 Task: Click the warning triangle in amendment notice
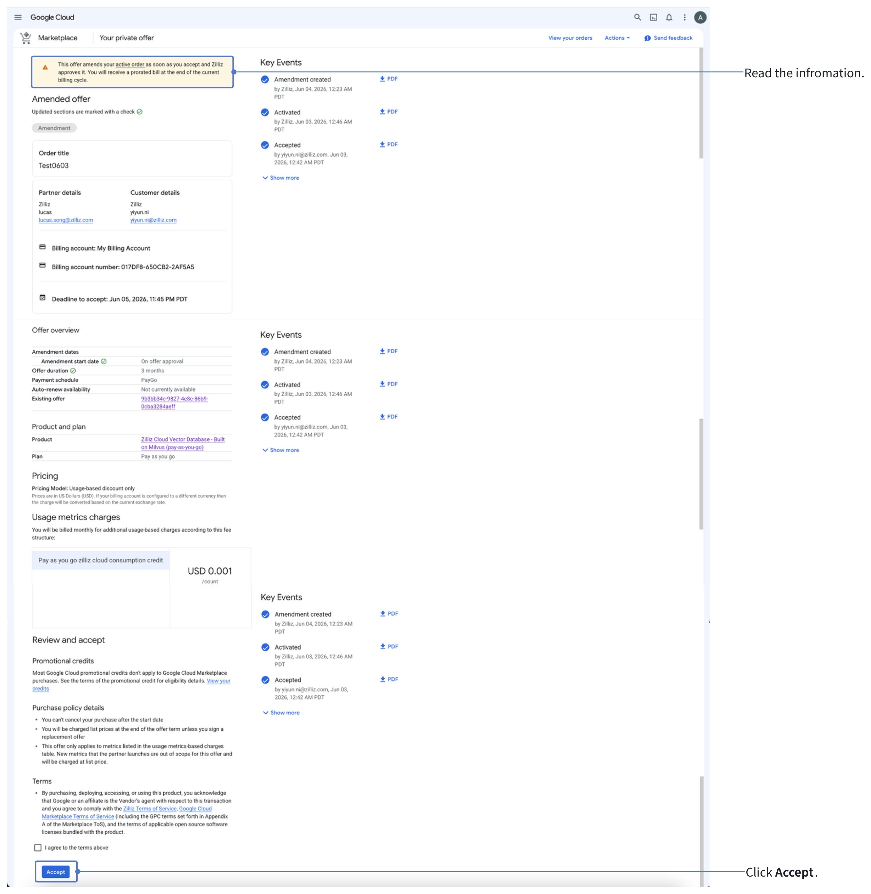(x=45, y=67)
